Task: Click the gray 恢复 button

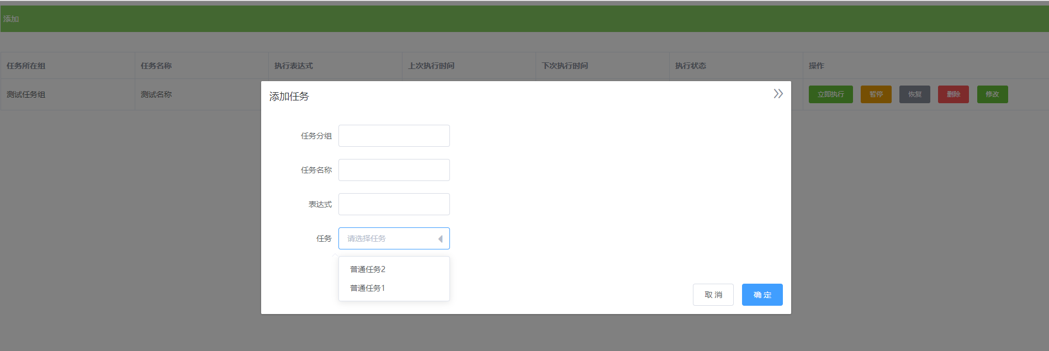Action: point(915,94)
